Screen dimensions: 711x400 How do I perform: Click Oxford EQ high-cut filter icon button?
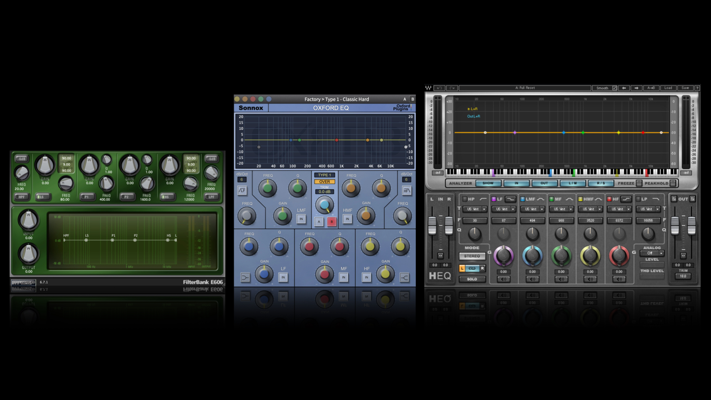coord(407,190)
